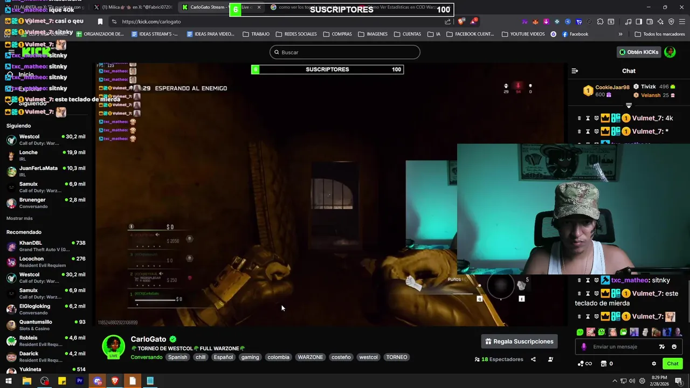Open the Conversando category link under CarloGato
This screenshot has width=690, height=388.
pyautogui.click(x=146, y=357)
